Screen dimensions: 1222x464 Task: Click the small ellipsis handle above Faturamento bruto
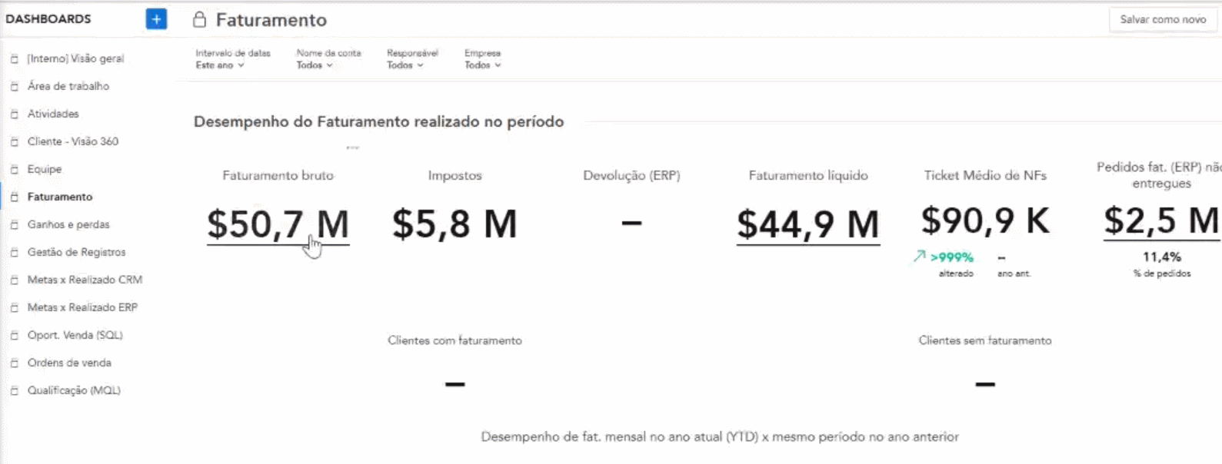pos(353,147)
